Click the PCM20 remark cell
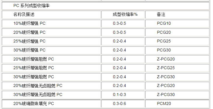The height and width of the screenshot is (109, 213). point(177,103)
